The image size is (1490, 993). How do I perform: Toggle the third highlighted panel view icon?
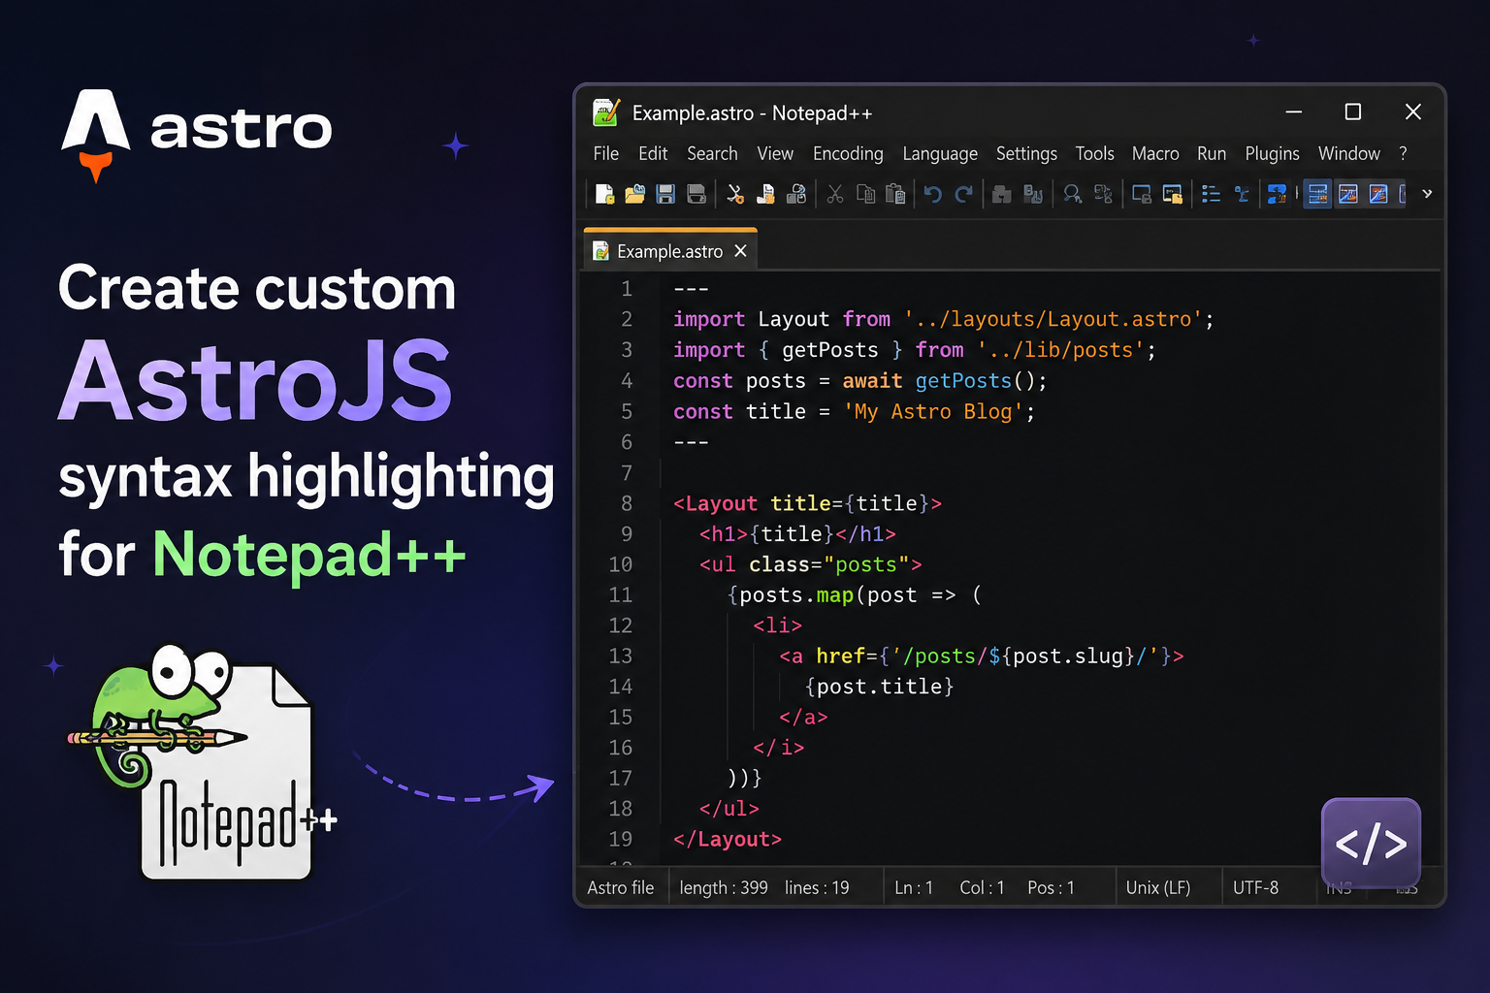tap(1378, 194)
